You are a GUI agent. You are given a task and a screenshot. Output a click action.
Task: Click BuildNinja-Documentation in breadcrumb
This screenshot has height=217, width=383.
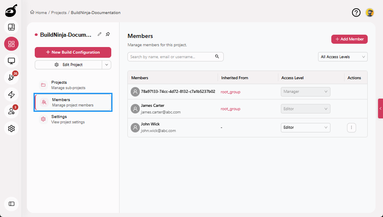coord(96,12)
